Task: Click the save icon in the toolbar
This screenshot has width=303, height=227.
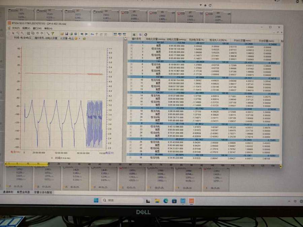Action: (66, 34)
